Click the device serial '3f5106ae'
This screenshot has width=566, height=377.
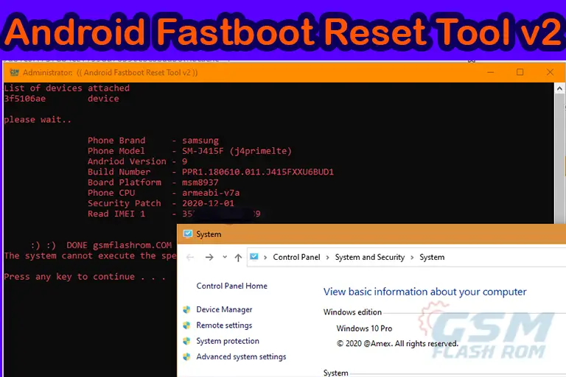tap(25, 99)
